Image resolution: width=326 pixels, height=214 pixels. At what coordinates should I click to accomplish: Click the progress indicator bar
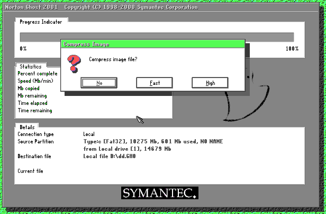(157, 37)
